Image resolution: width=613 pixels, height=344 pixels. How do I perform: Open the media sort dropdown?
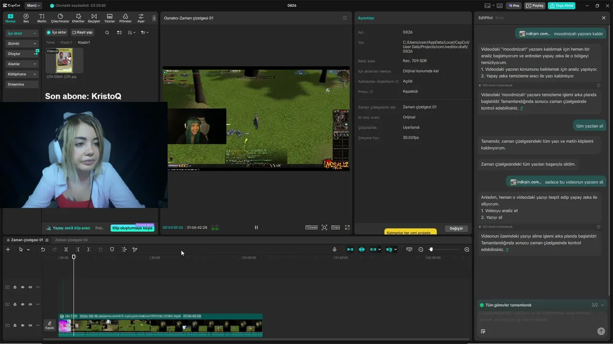coord(132,32)
